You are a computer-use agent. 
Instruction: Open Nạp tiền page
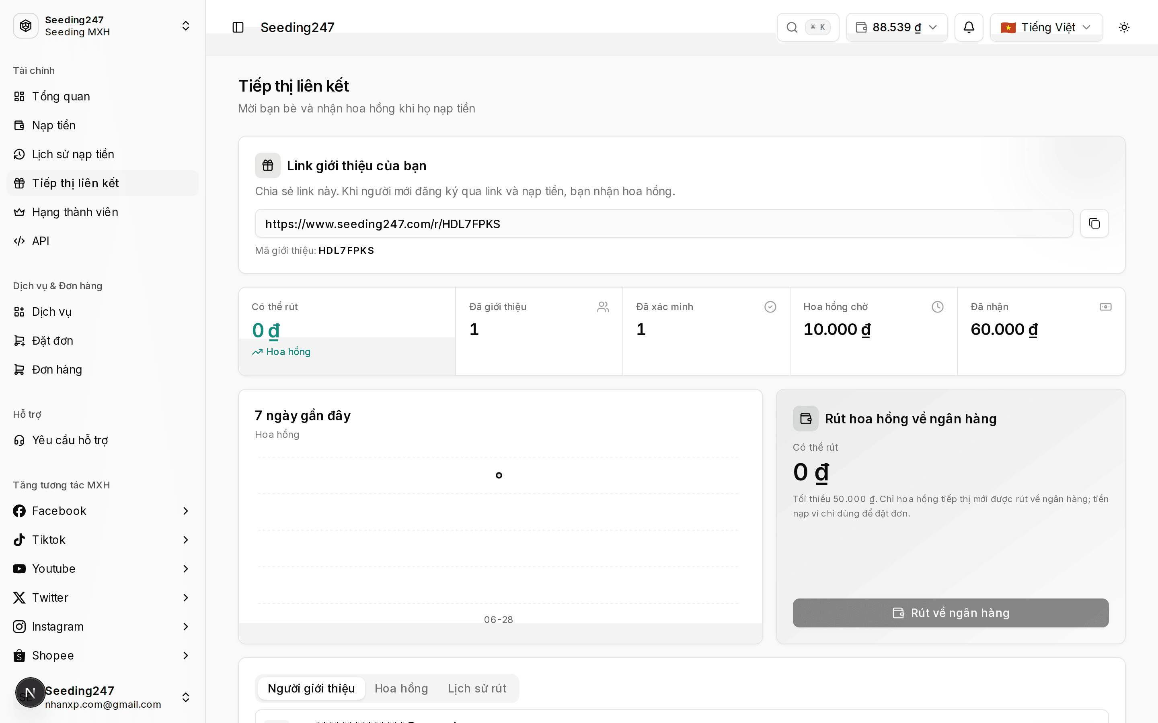tap(103, 125)
